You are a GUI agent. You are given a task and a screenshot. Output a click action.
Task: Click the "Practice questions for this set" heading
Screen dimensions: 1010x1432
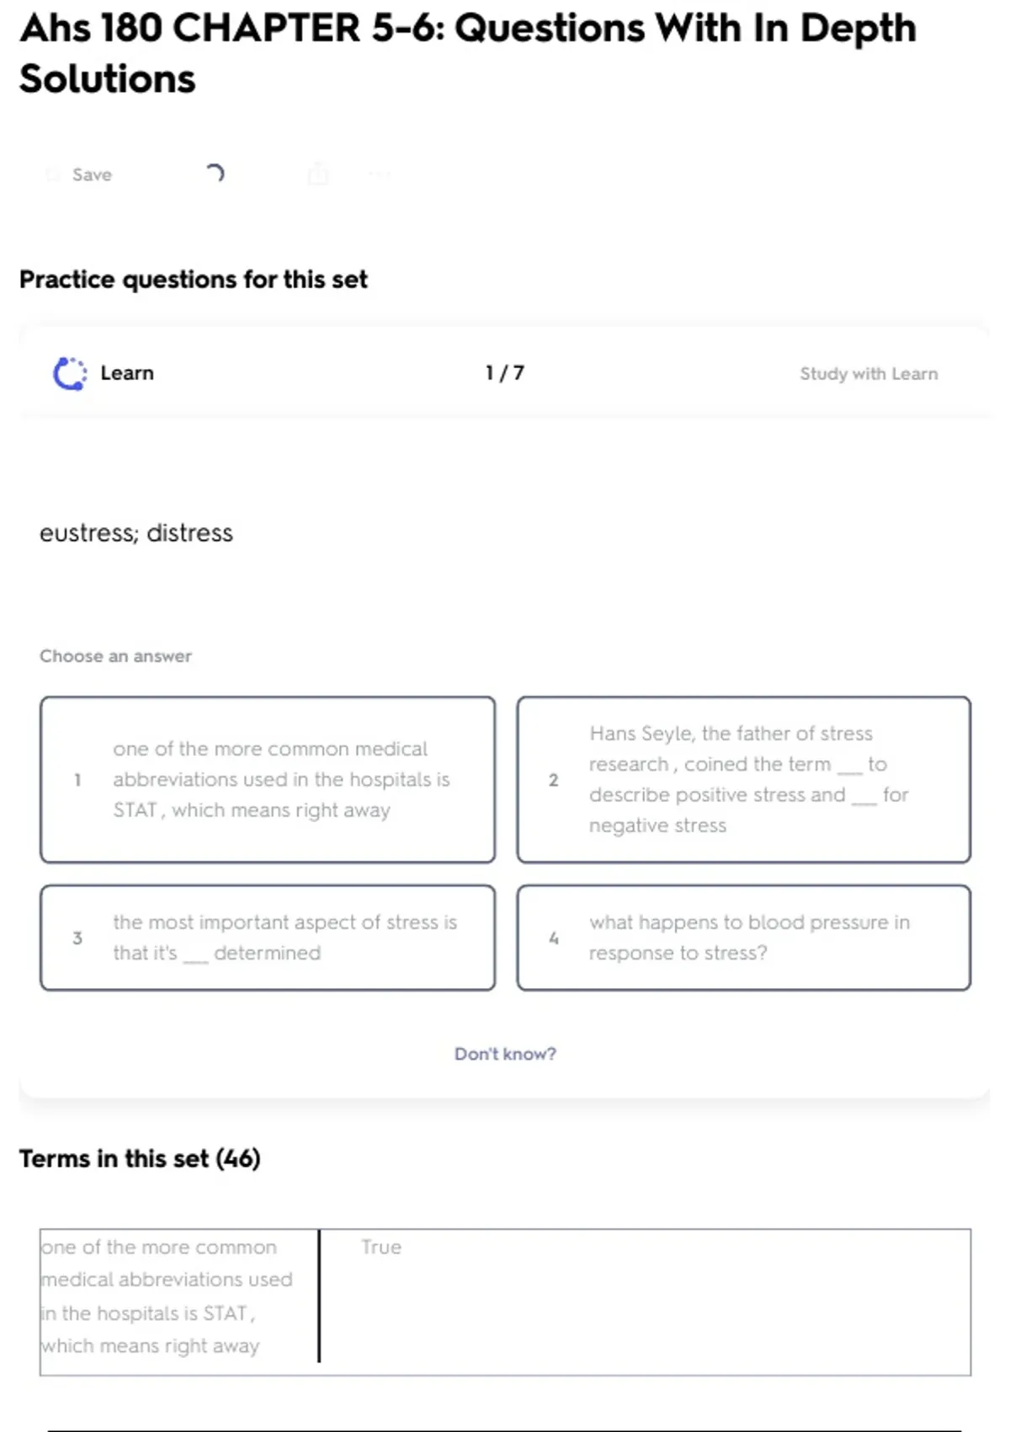point(194,280)
